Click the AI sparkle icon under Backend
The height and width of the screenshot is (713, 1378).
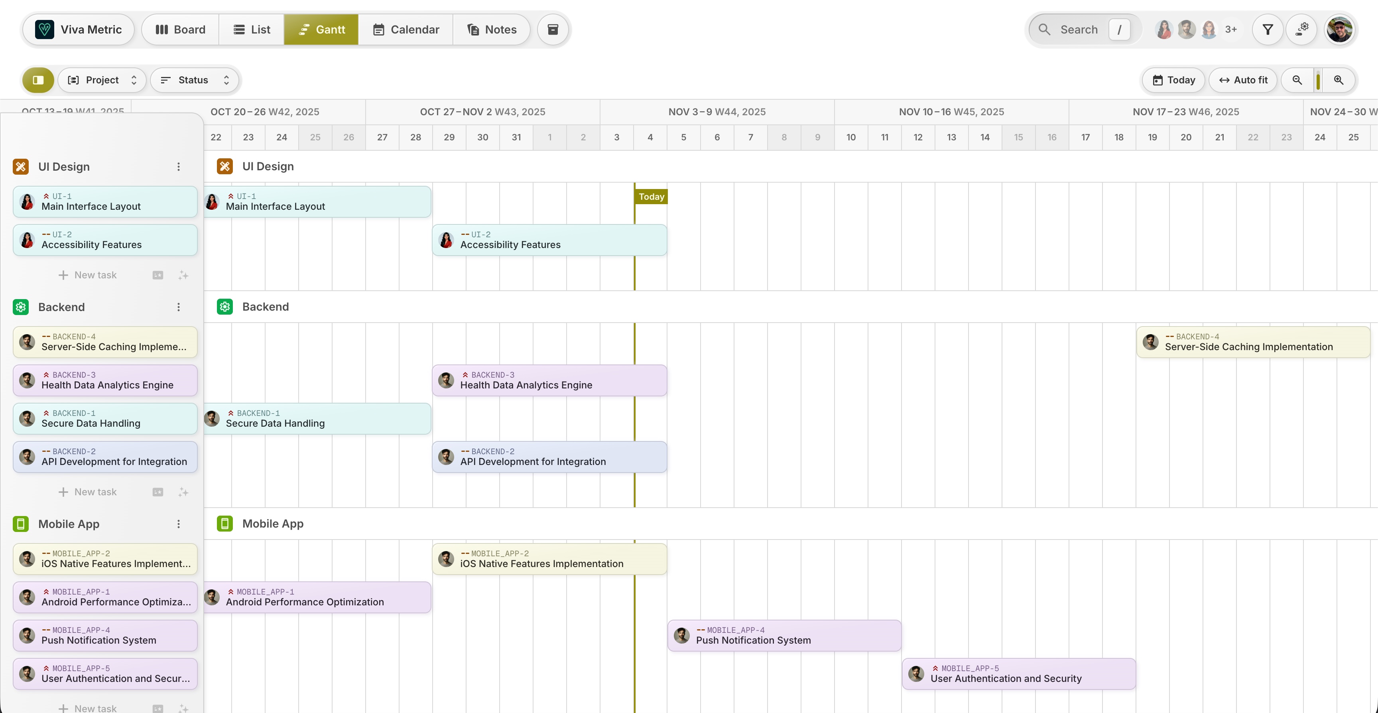(183, 492)
